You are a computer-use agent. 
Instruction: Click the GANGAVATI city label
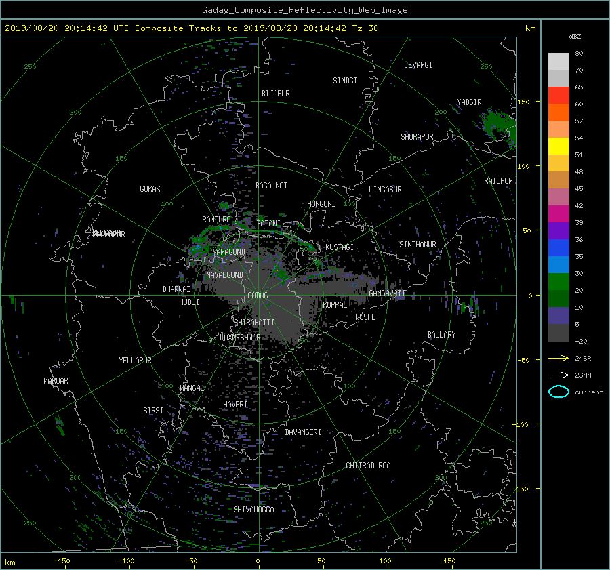click(x=387, y=293)
